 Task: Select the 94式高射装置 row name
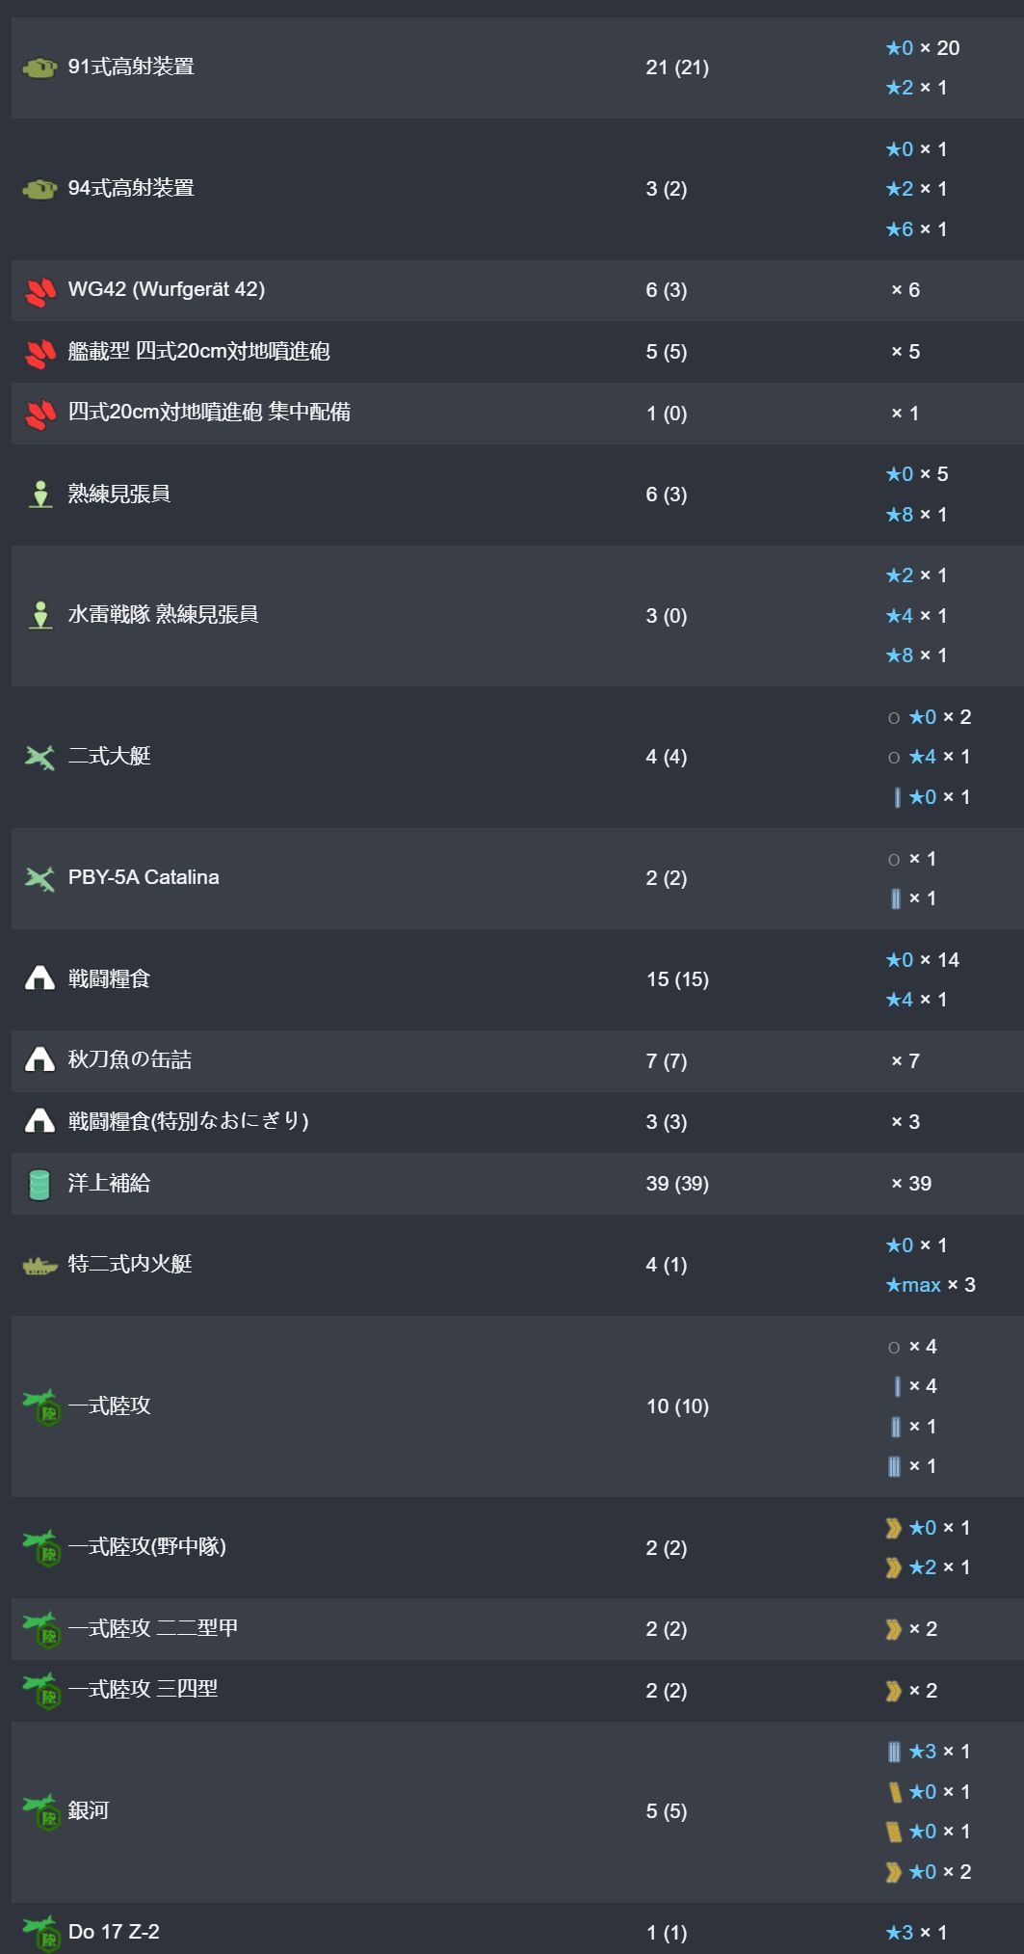131,188
